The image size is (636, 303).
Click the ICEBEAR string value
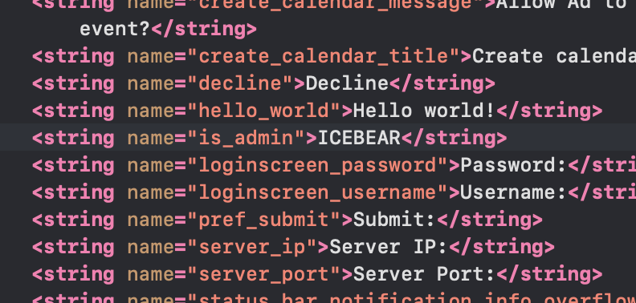tap(359, 138)
